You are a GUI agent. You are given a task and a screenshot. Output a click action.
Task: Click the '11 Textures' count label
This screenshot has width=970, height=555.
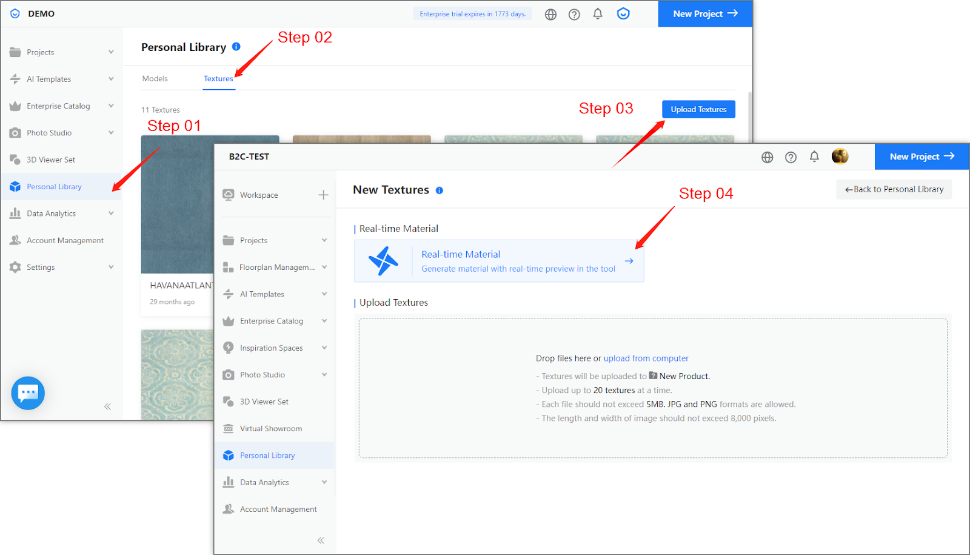coord(161,110)
